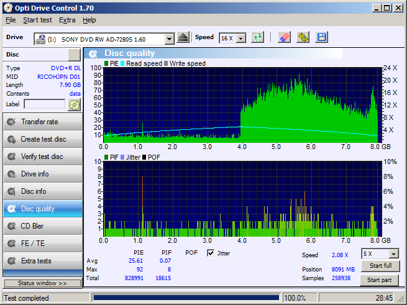
Task: Click the RICOHJPN D01 MID value
Action: 58,77
